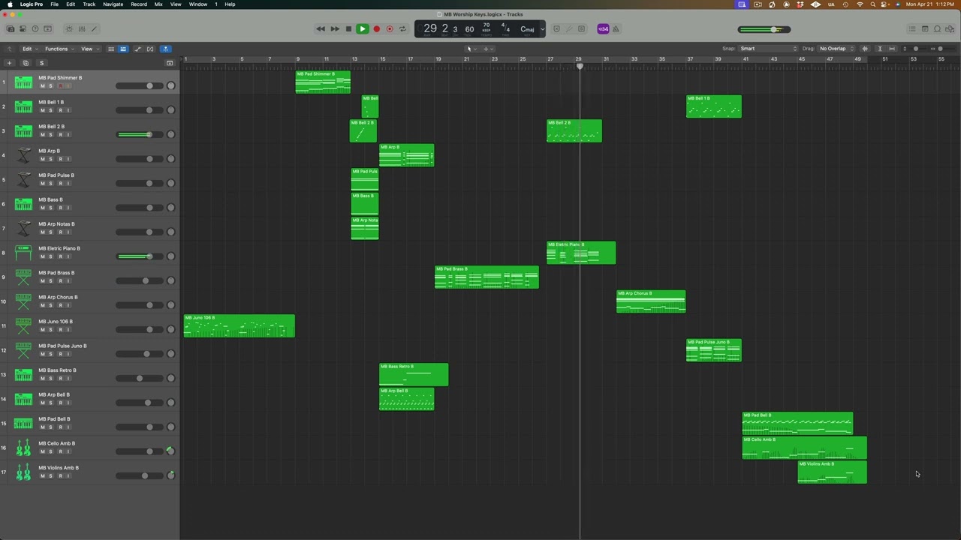Open the File menu
Image resolution: width=961 pixels, height=540 pixels.
coord(54,4)
